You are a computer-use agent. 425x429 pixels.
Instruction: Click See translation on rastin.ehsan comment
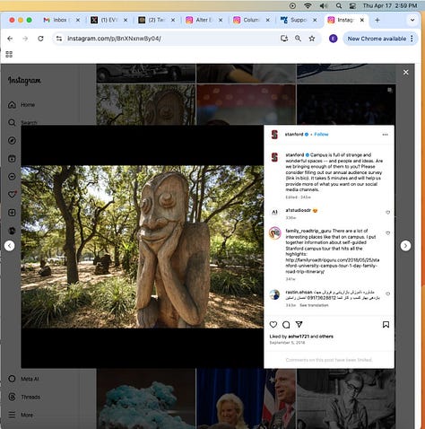[314, 305]
